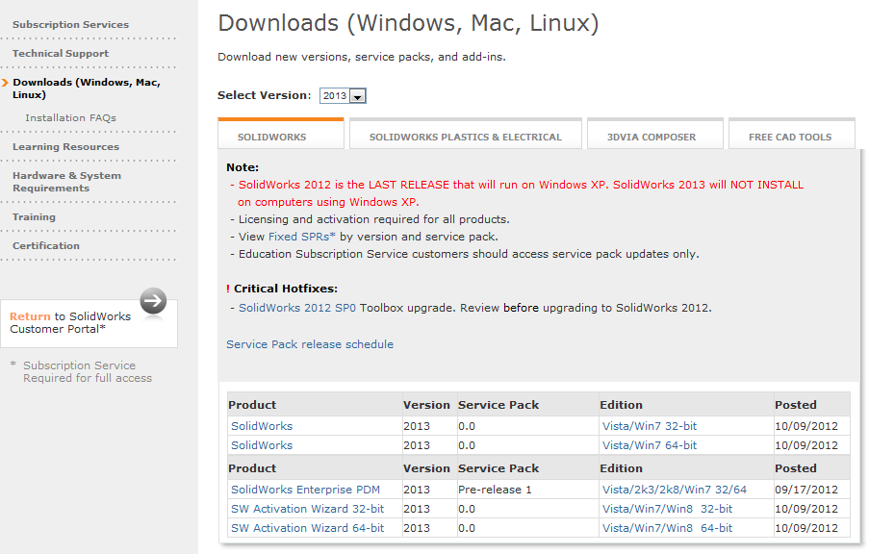This screenshot has width=869, height=554.
Task: Open SolidWorks 2012 SP0 hotfix link
Action: click(x=297, y=308)
